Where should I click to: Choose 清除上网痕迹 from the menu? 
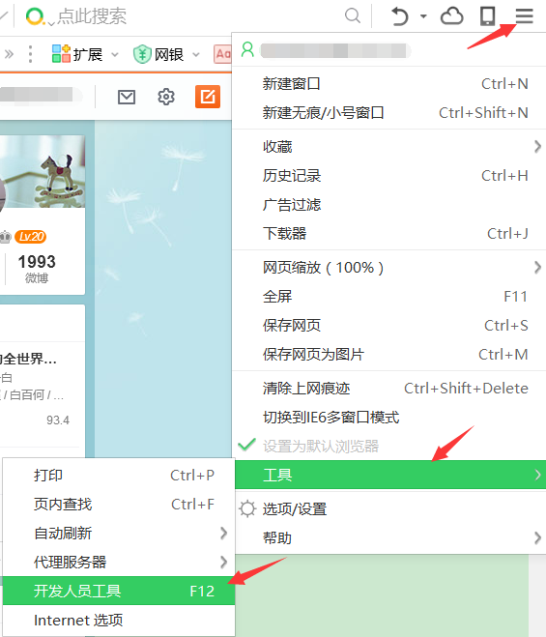click(x=390, y=389)
